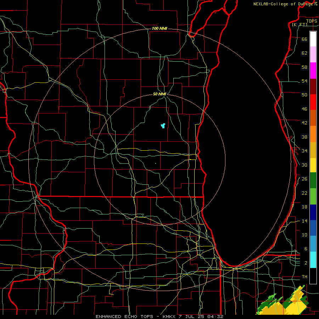Screen dimensions: 319x319
Task: Click the "50" legend value
Action: (x=304, y=95)
